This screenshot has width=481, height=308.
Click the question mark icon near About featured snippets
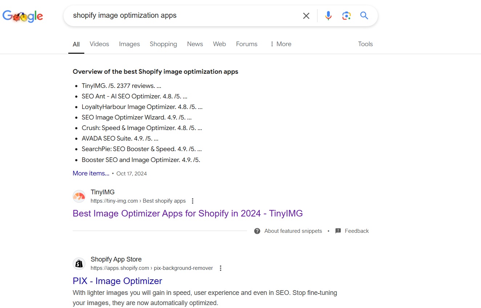point(257,231)
